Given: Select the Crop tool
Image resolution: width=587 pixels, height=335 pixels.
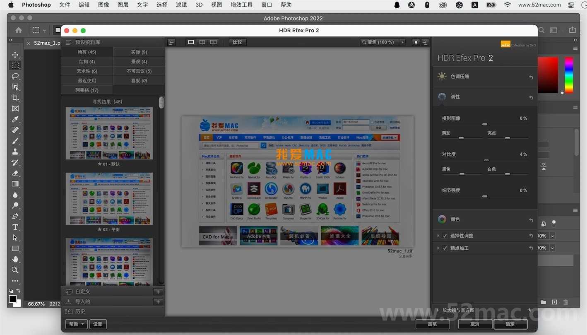Looking at the screenshot, I should pyautogui.click(x=15, y=98).
